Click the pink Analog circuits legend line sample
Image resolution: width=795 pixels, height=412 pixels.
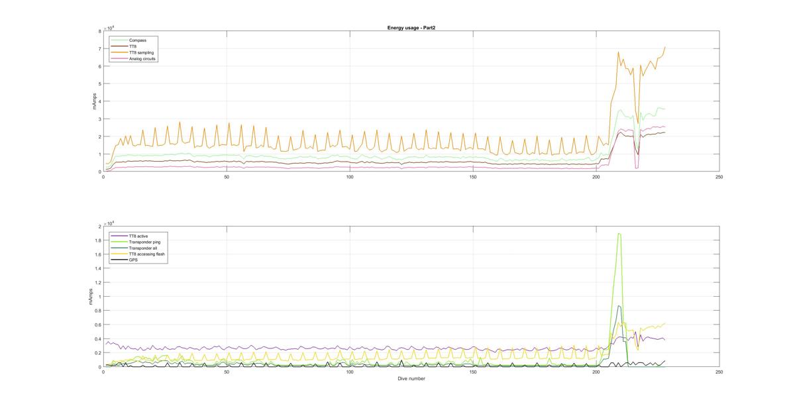tap(119, 58)
